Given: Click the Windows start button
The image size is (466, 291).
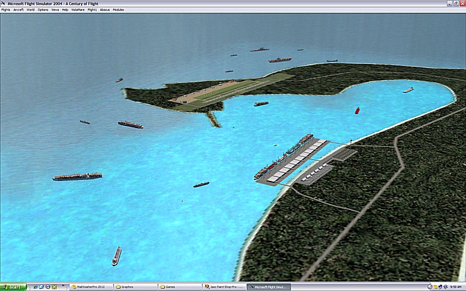Looking at the screenshot, I should pyautogui.click(x=13, y=287).
